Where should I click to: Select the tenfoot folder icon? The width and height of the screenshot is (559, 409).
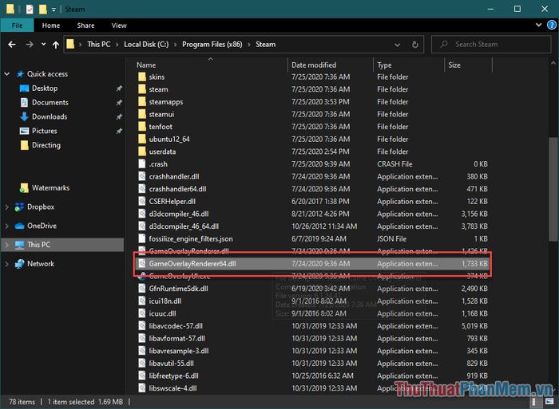(x=142, y=127)
